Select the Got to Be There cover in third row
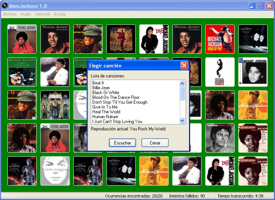275x200 pixels. pyautogui.click(x=22, y=105)
